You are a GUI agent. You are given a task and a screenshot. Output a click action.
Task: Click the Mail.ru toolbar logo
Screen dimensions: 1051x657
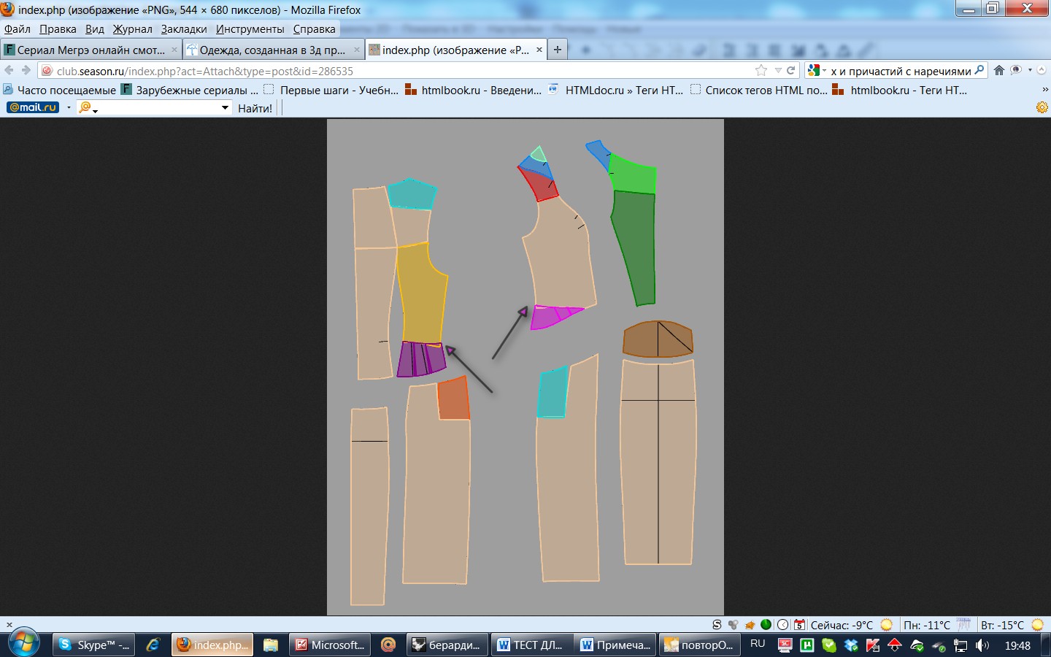coord(33,107)
